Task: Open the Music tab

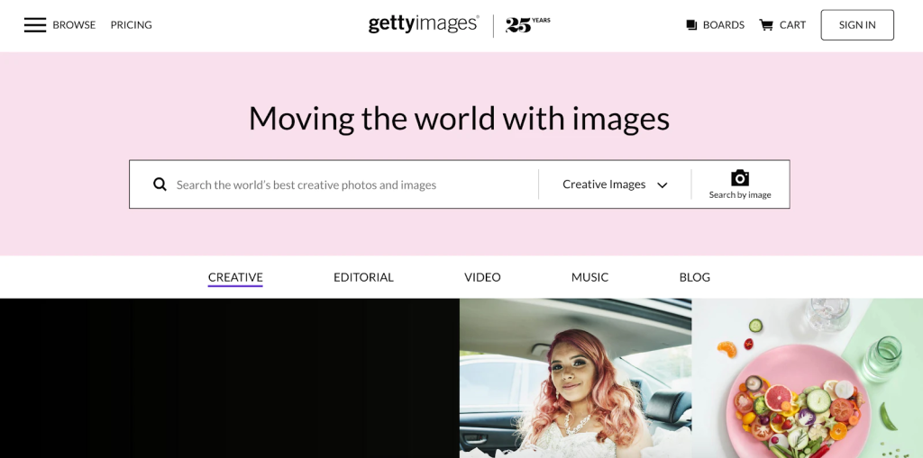Action: coord(589,277)
